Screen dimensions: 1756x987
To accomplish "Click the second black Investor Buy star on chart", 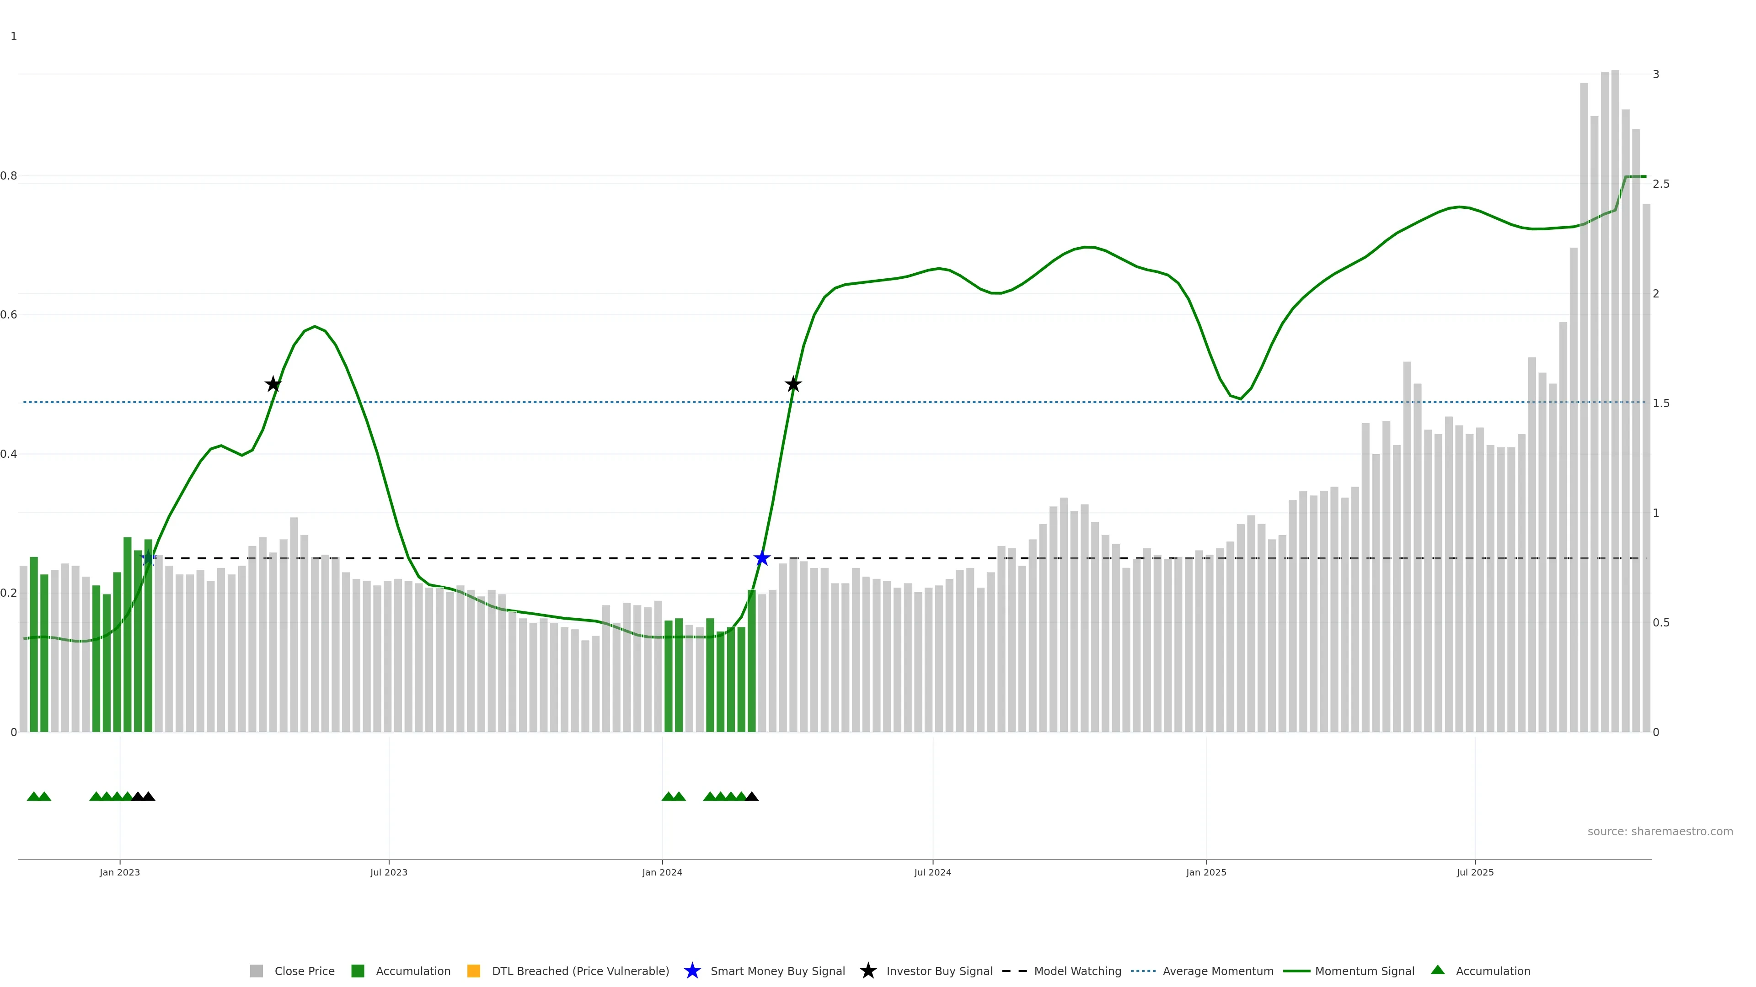I will click(x=793, y=384).
